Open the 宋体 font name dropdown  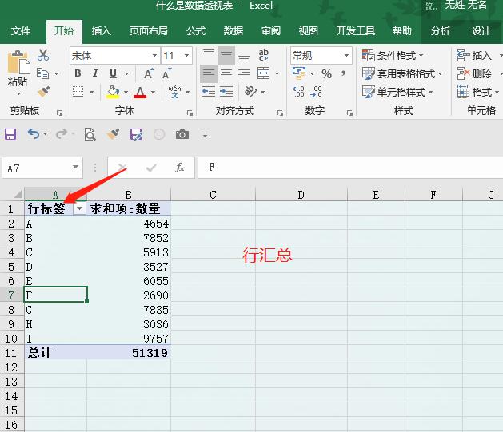[154, 55]
